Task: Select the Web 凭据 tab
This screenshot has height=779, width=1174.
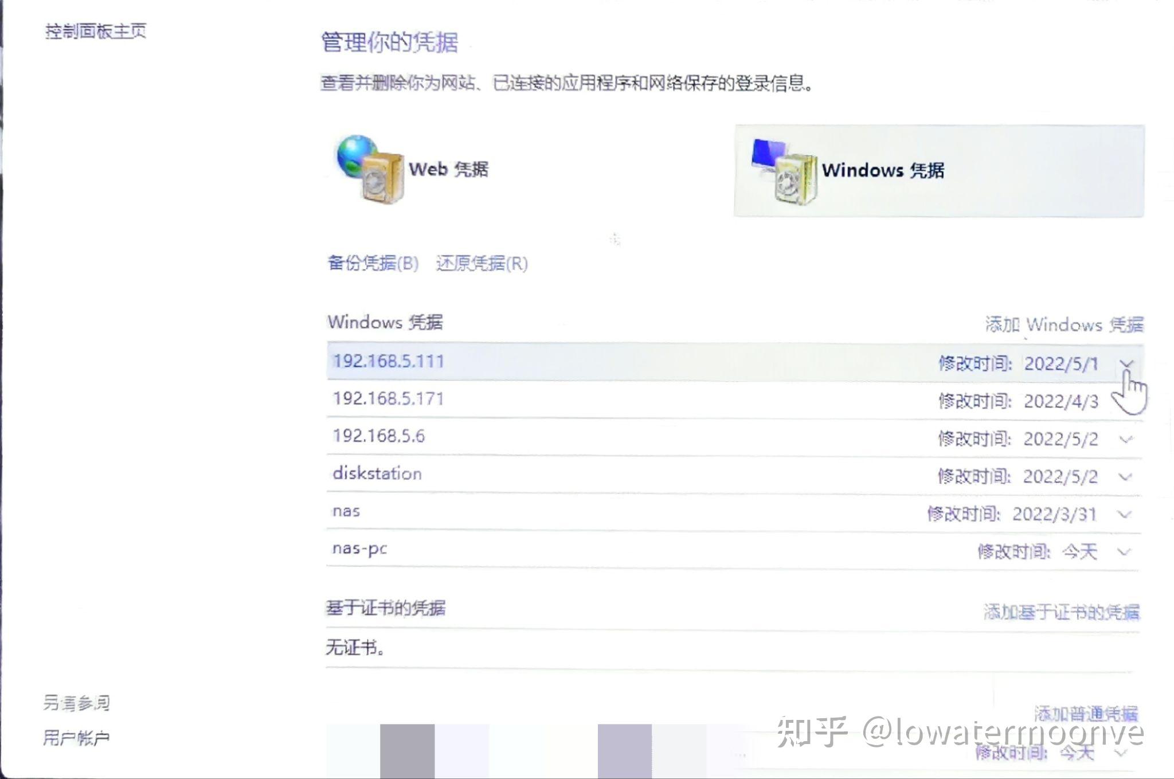Action: (x=448, y=169)
